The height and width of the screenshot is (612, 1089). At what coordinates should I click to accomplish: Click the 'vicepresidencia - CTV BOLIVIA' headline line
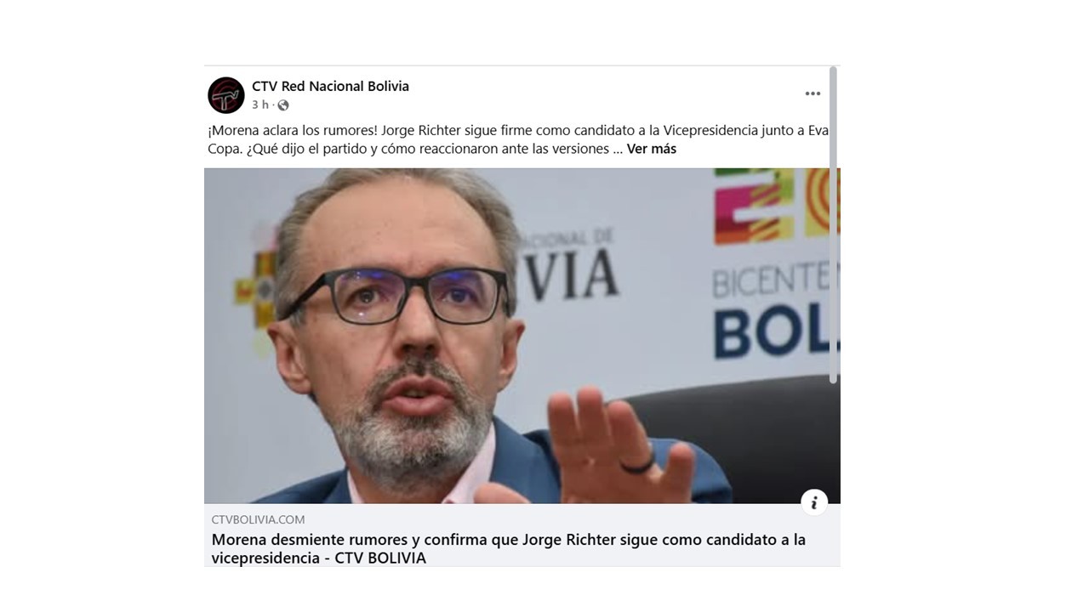[319, 558]
